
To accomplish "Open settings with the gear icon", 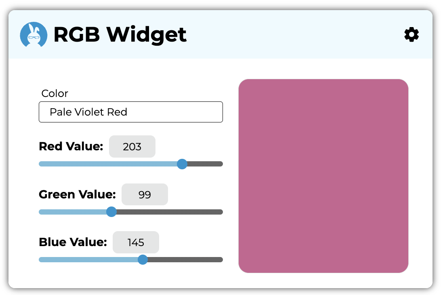I will (x=412, y=35).
